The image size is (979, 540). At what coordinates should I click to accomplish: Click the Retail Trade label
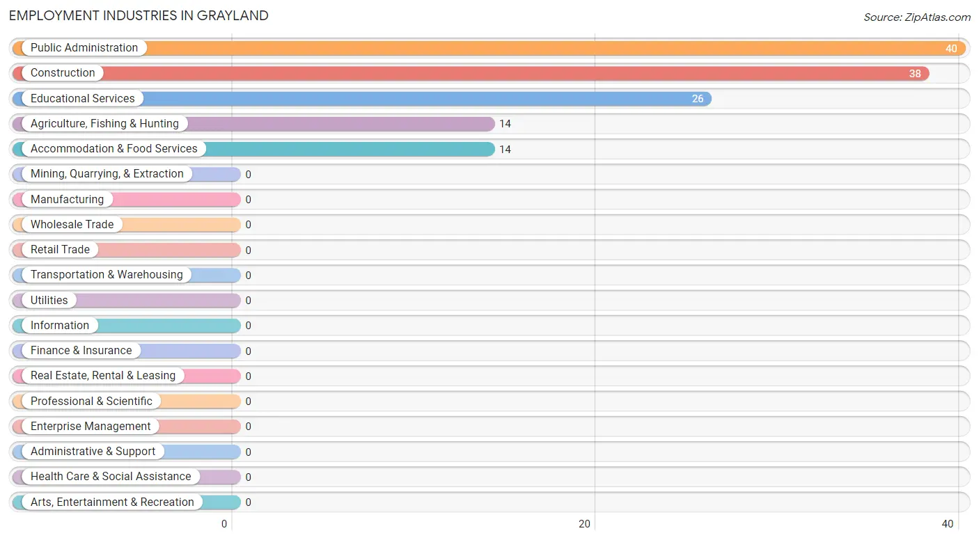click(60, 250)
